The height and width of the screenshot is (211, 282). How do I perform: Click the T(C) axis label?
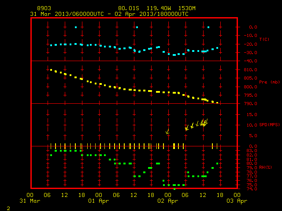click(x=264, y=39)
